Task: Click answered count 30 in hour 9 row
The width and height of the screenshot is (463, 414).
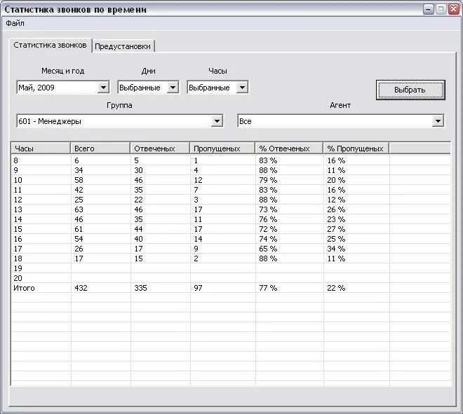Action: [138, 170]
